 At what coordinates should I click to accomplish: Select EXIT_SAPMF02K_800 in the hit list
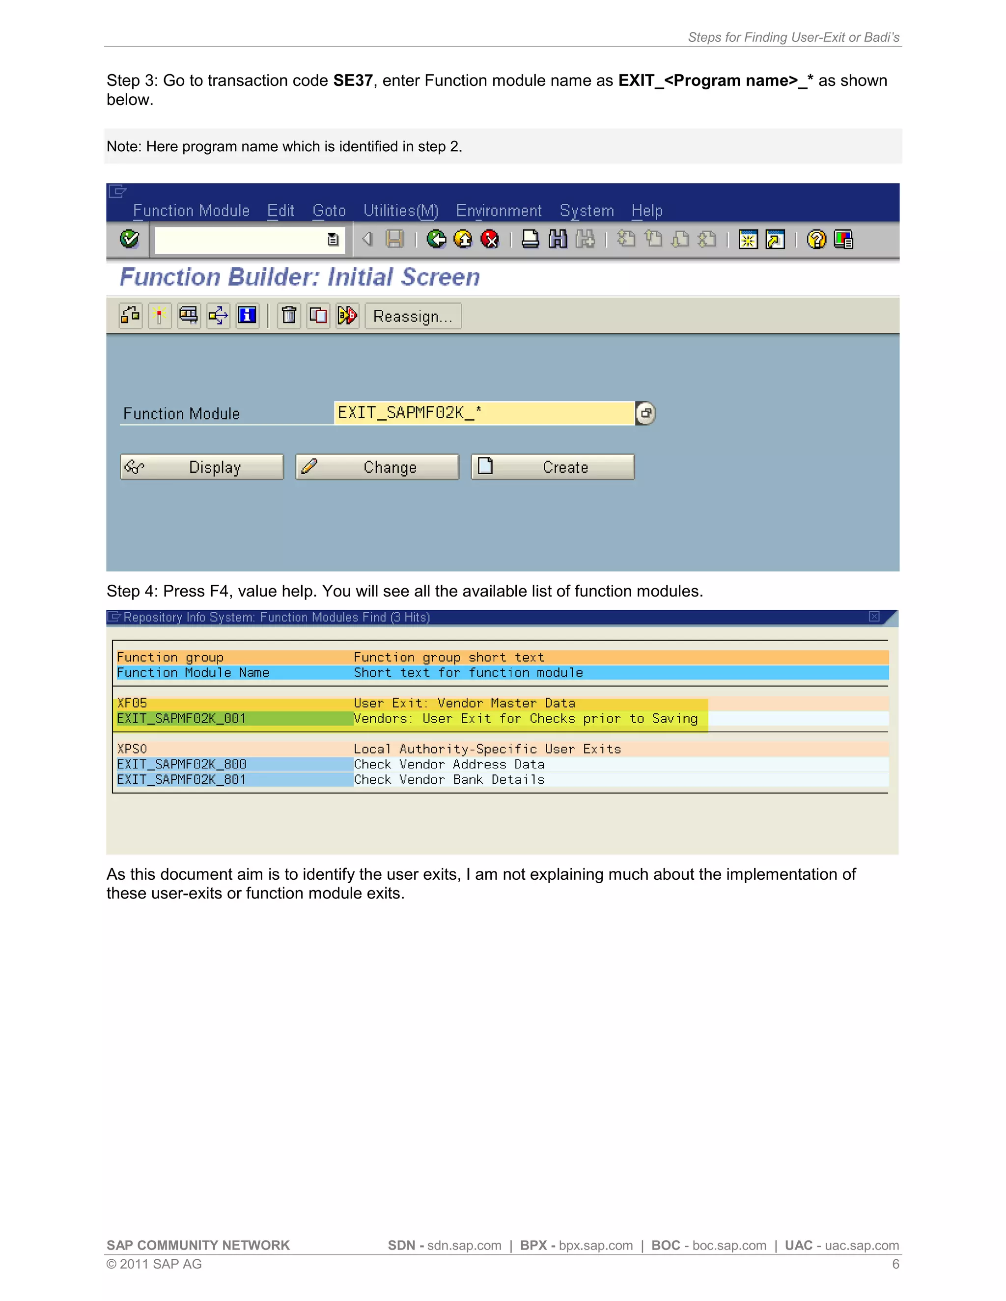point(234,764)
